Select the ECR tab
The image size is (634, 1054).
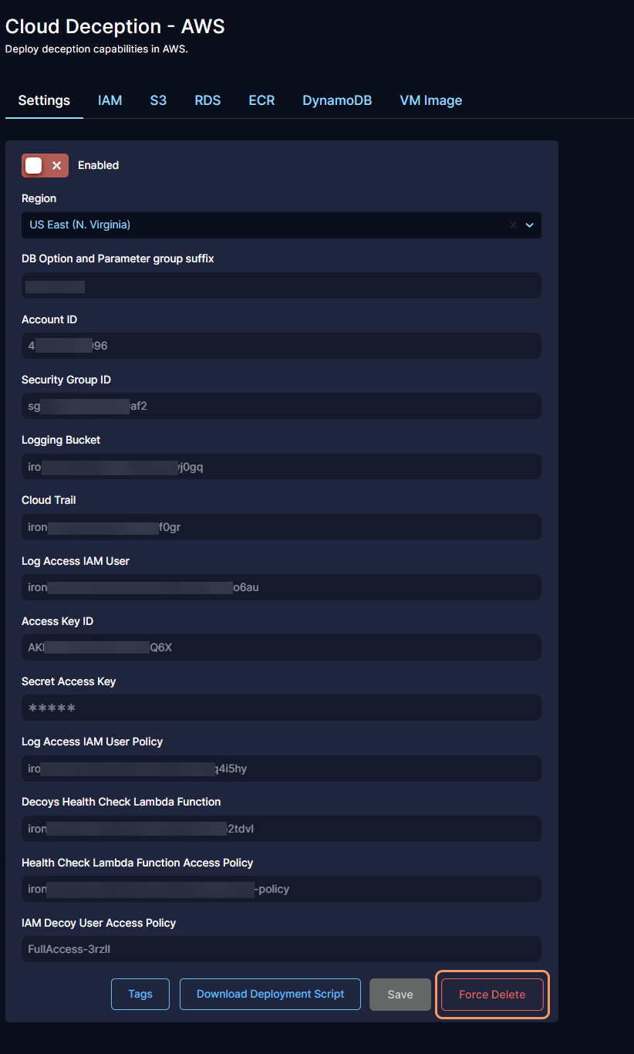tap(261, 100)
